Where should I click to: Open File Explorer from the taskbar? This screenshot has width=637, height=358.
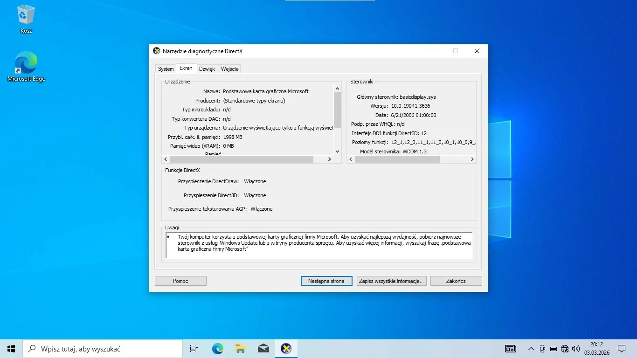tap(240, 348)
